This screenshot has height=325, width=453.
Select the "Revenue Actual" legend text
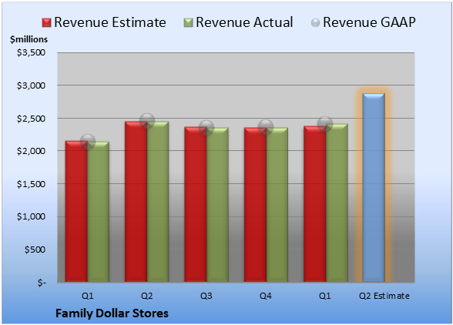coord(244,22)
